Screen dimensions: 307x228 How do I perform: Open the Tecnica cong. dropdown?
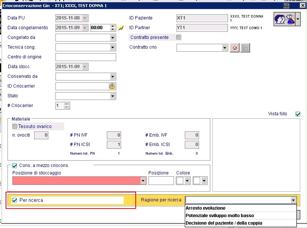(112, 47)
